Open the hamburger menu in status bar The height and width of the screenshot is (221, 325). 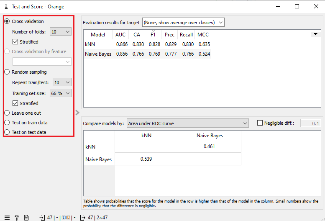[x=6, y=217]
